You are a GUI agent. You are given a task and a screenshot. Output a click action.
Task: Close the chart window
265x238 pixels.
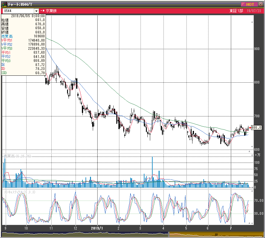coord(260,5)
